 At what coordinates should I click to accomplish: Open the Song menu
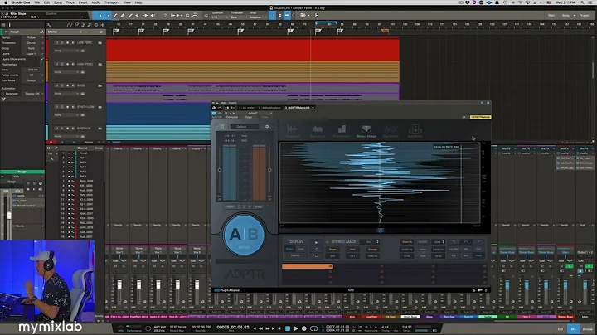58,2
